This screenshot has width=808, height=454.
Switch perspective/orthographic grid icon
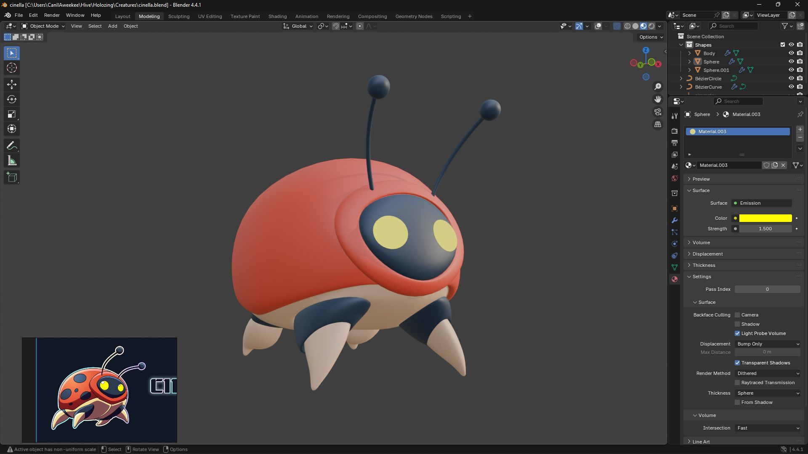tap(658, 124)
